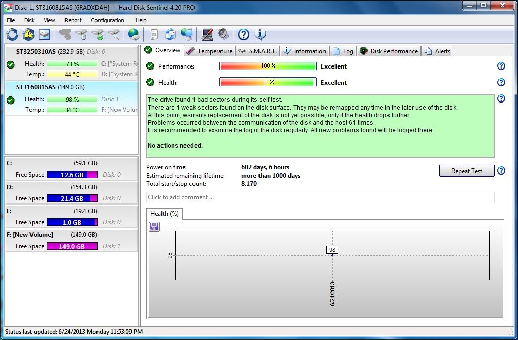Click the envelope with blue arrows icon
Viewport: 518px width, 340px height.
pyautogui.click(x=171, y=35)
